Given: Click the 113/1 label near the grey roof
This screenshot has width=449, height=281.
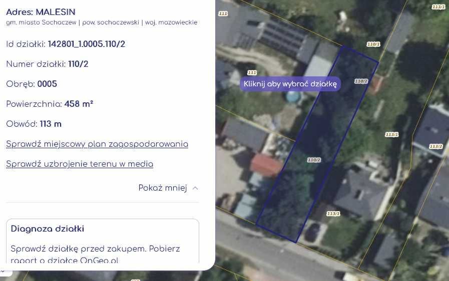Looking at the screenshot, I should (x=333, y=214).
